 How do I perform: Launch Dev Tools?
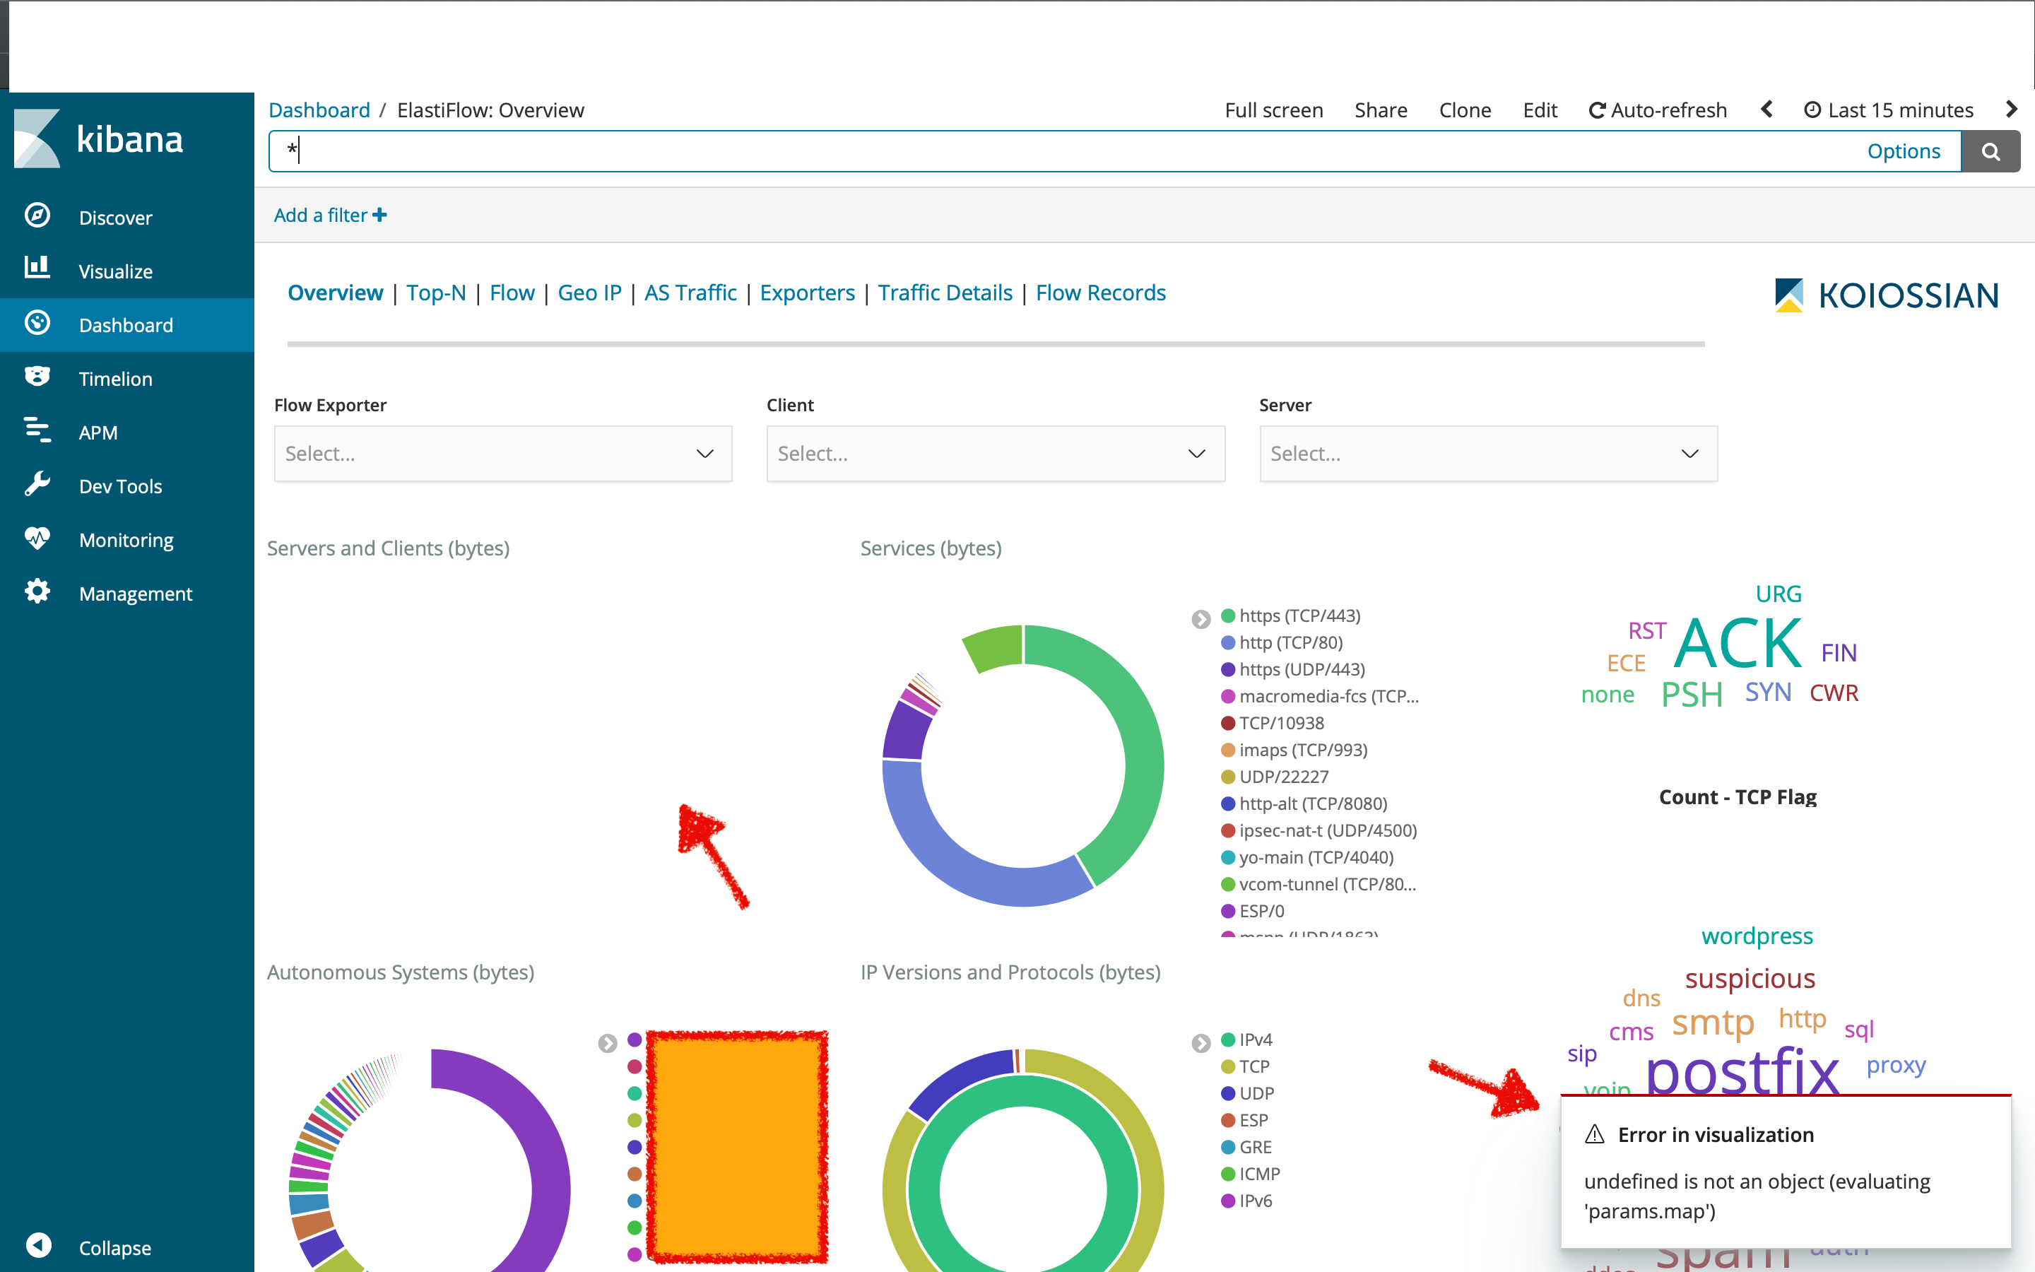pyautogui.click(x=120, y=485)
